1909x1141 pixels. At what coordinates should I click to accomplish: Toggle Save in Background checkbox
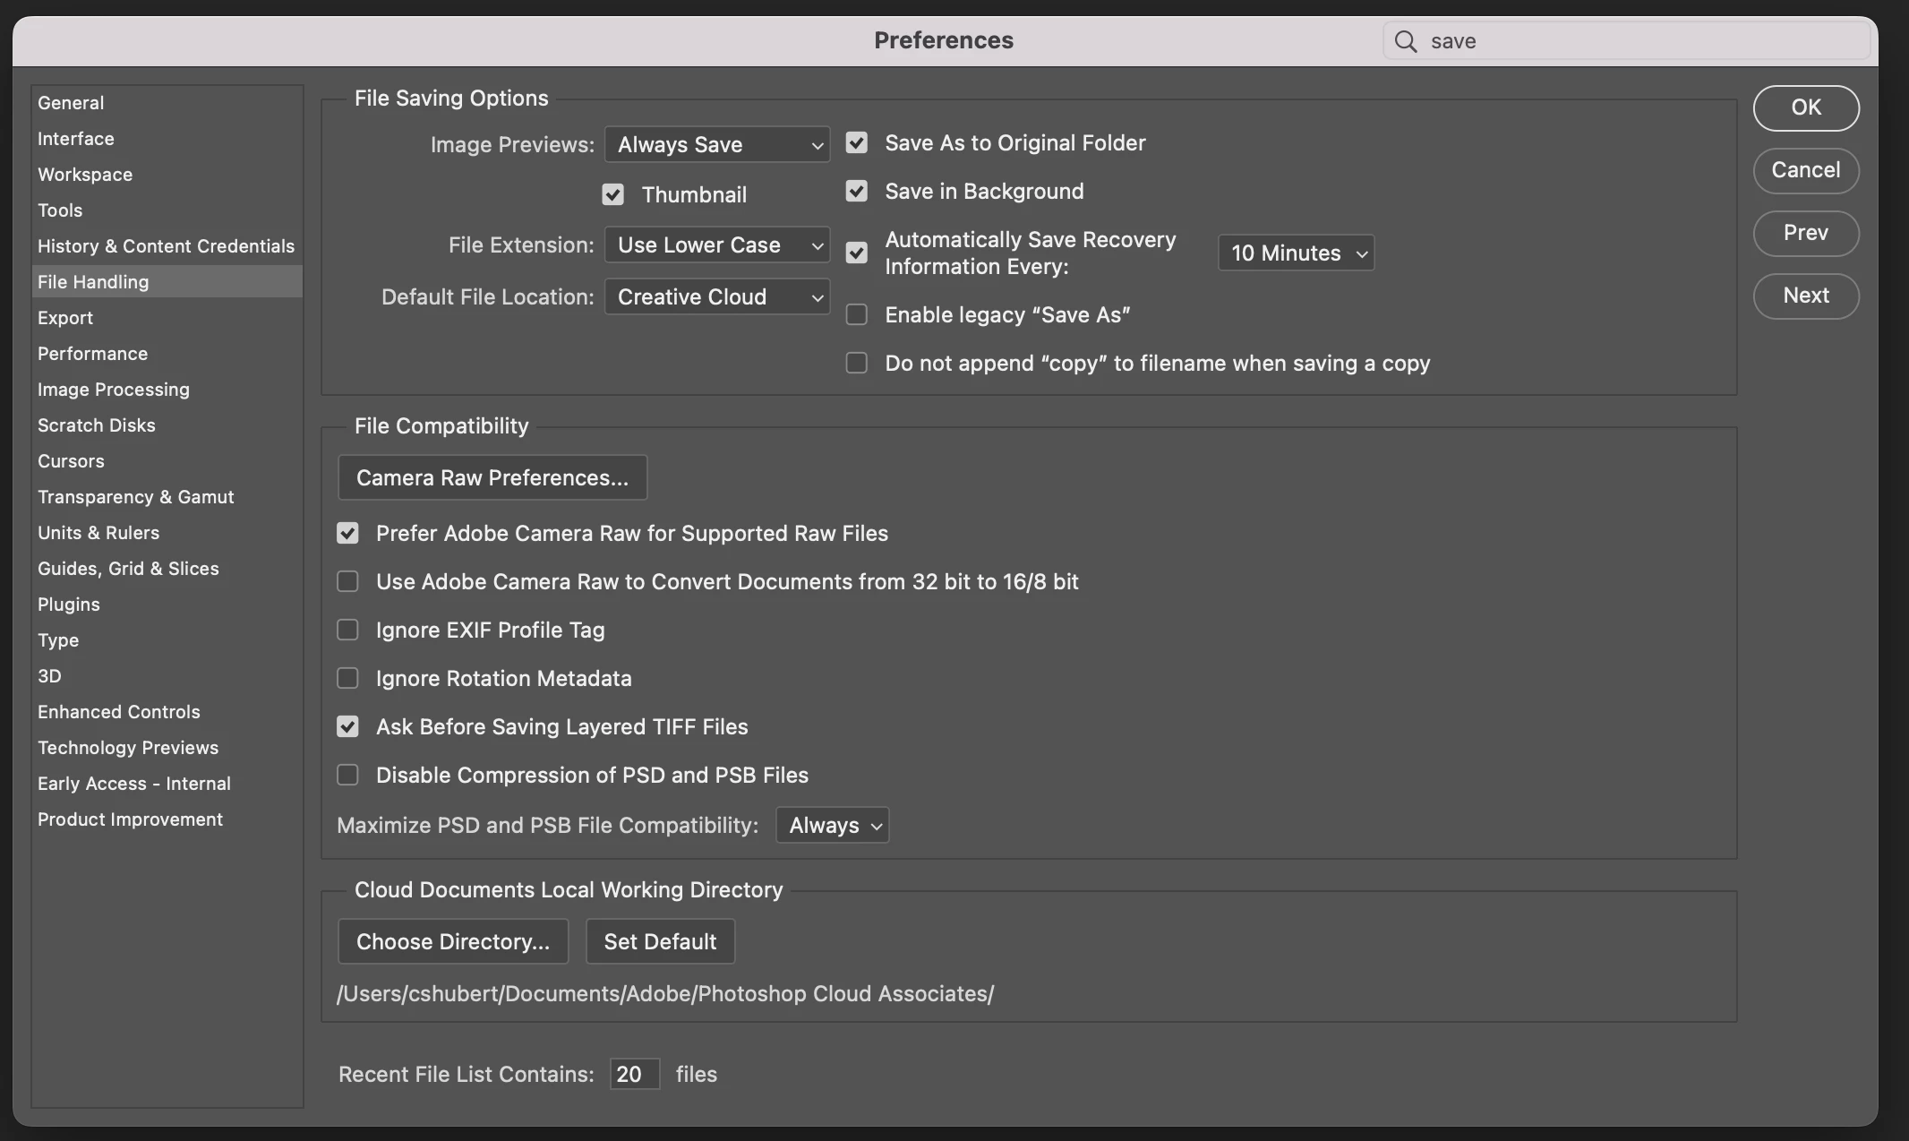pyautogui.click(x=857, y=192)
